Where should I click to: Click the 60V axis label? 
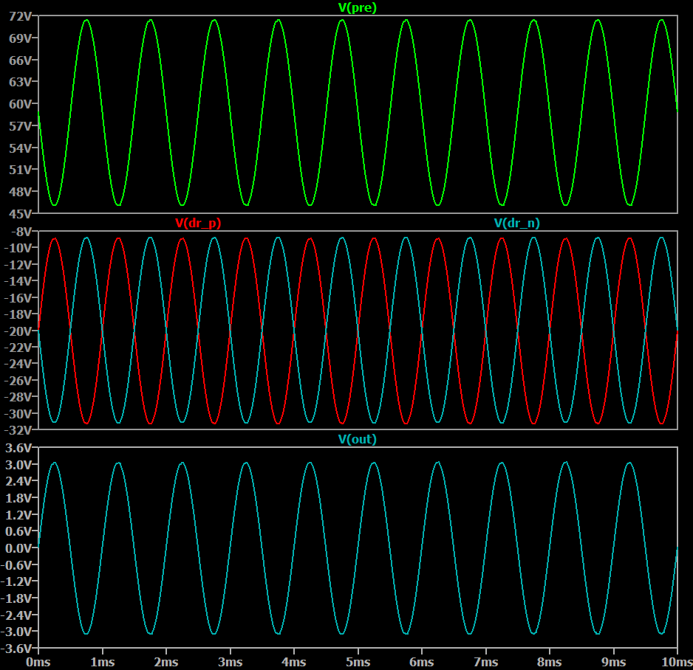[21, 104]
